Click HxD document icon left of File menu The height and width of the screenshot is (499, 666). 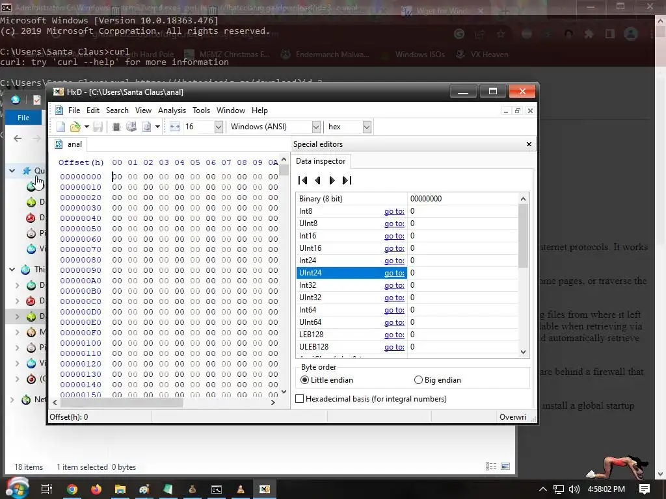(x=59, y=110)
